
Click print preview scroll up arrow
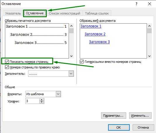coord(71,26)
